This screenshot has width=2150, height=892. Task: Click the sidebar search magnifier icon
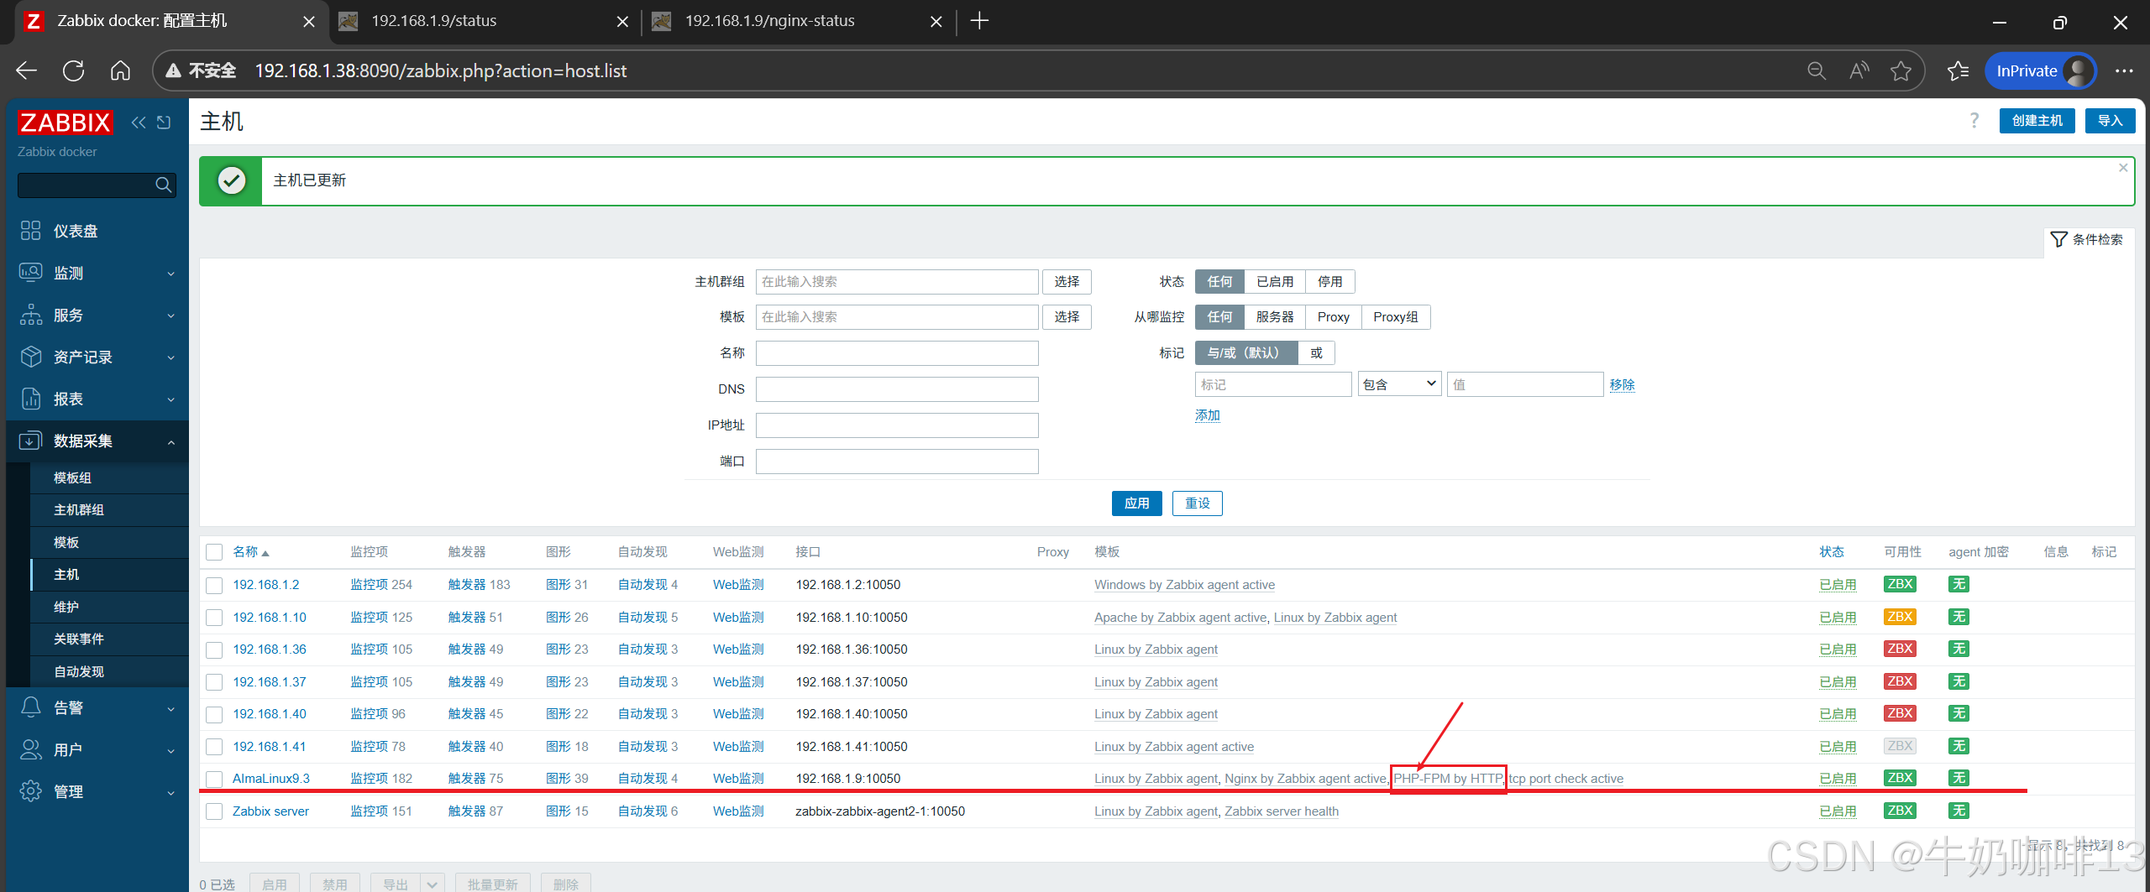point(164,185)
